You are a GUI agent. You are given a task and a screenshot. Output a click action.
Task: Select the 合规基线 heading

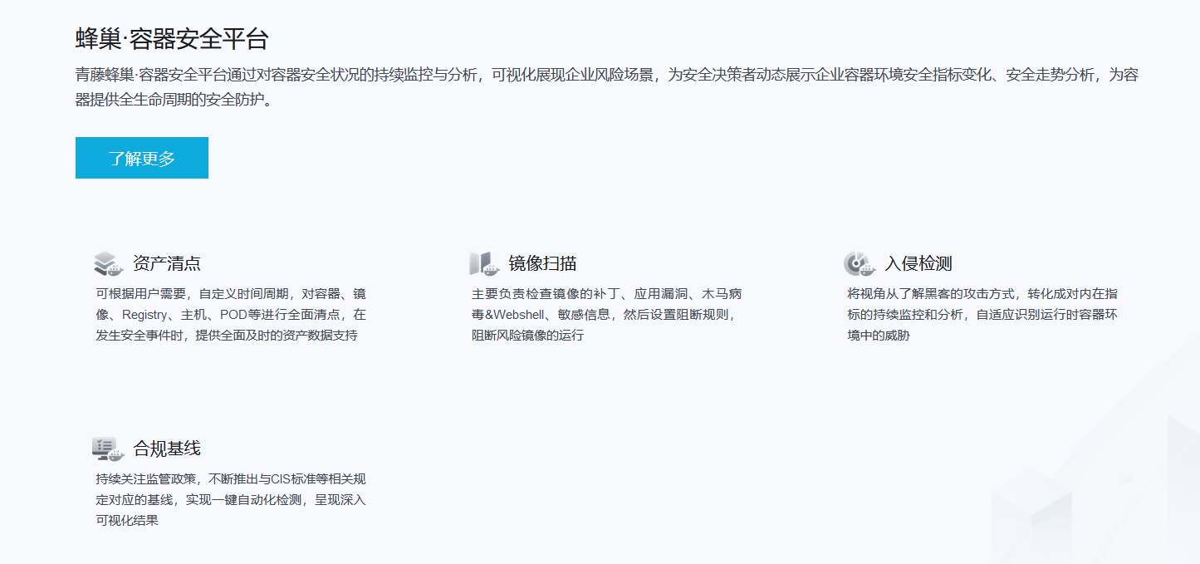click(167, 449)
